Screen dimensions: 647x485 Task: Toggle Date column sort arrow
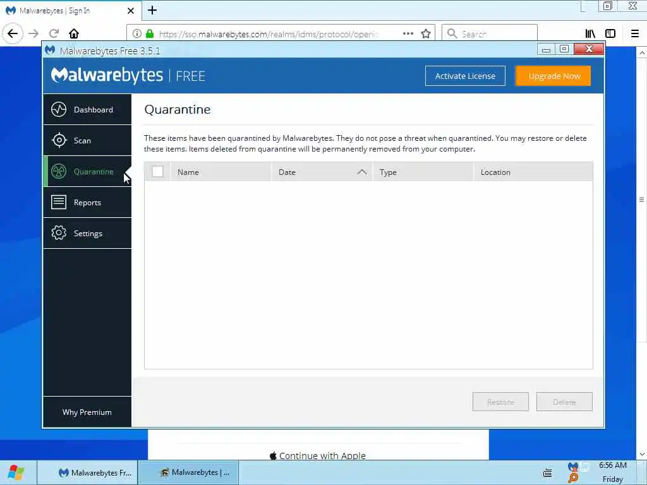click(x=362, y=172)
